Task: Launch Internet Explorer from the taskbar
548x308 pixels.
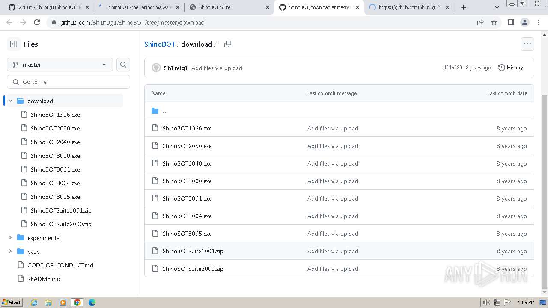Action: (x=34, y=302)
